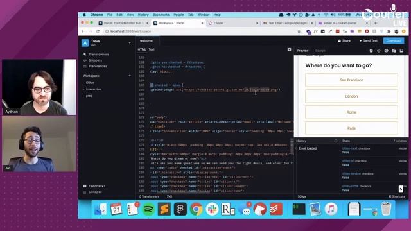
Task: Click the mobile device preview icon
Action: tap(371, 51)
